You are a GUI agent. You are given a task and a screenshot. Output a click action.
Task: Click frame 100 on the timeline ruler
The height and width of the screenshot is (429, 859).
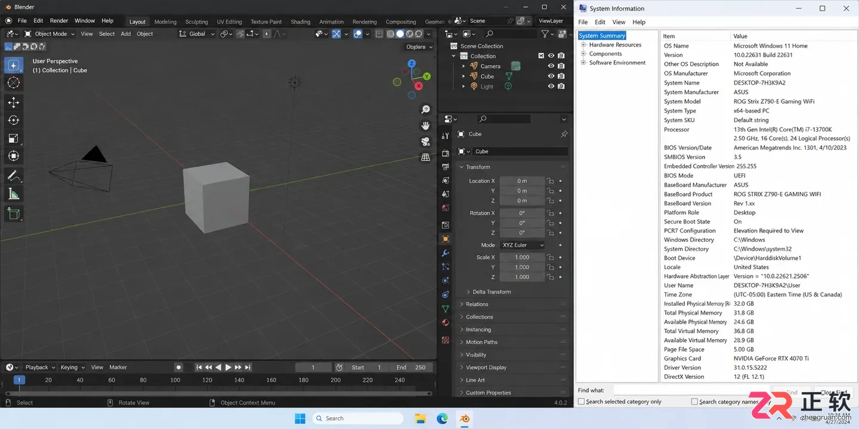175,380
